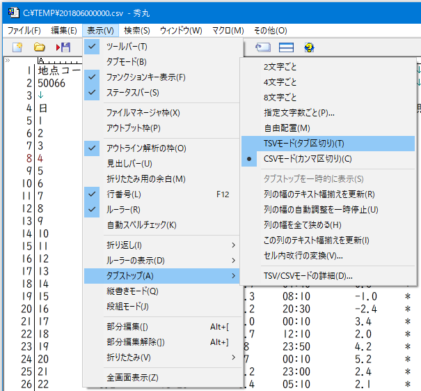Toggle ステータスバー(S) option
This screenshot has width=421, height=391.
pos(161,93)
